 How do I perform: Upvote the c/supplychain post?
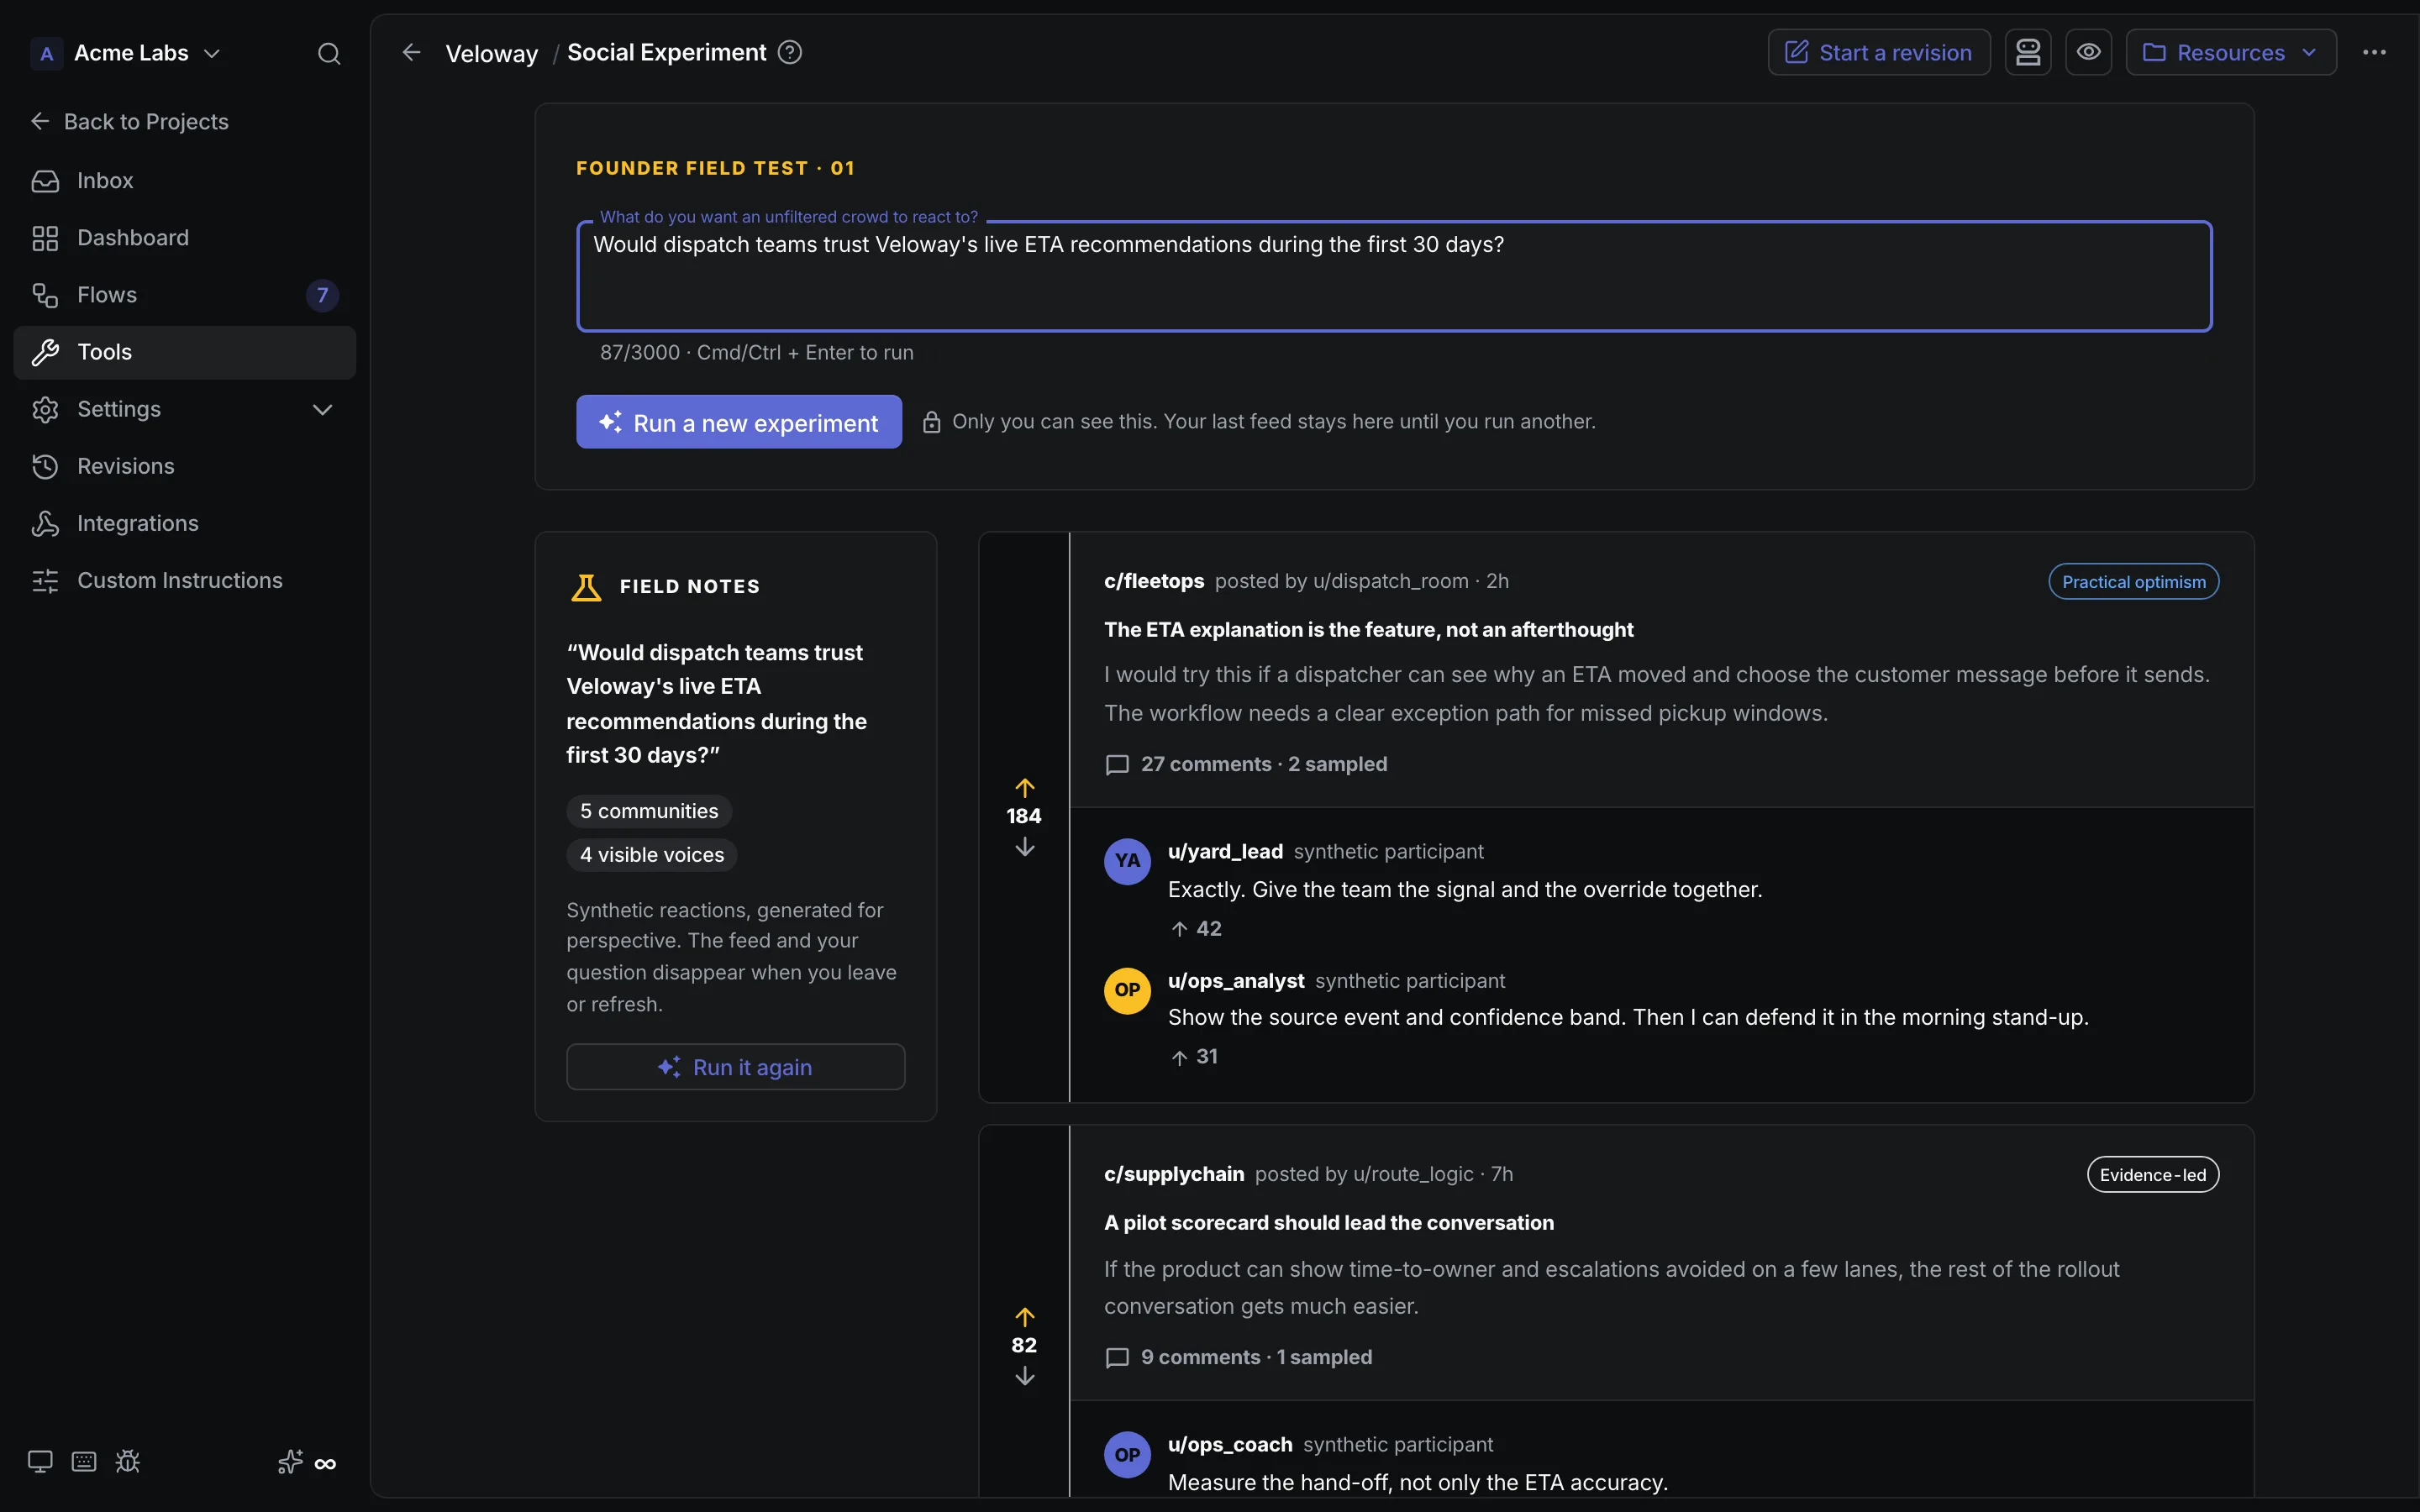[x=1024, y=1317]
